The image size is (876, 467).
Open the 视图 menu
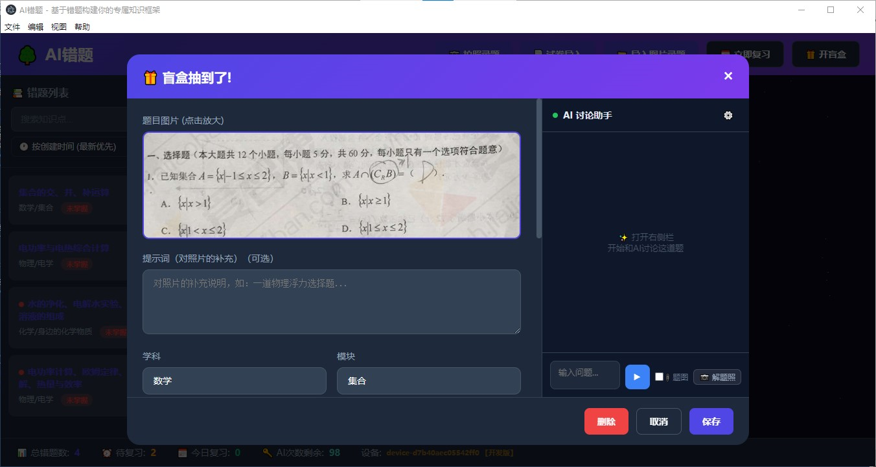59,27
